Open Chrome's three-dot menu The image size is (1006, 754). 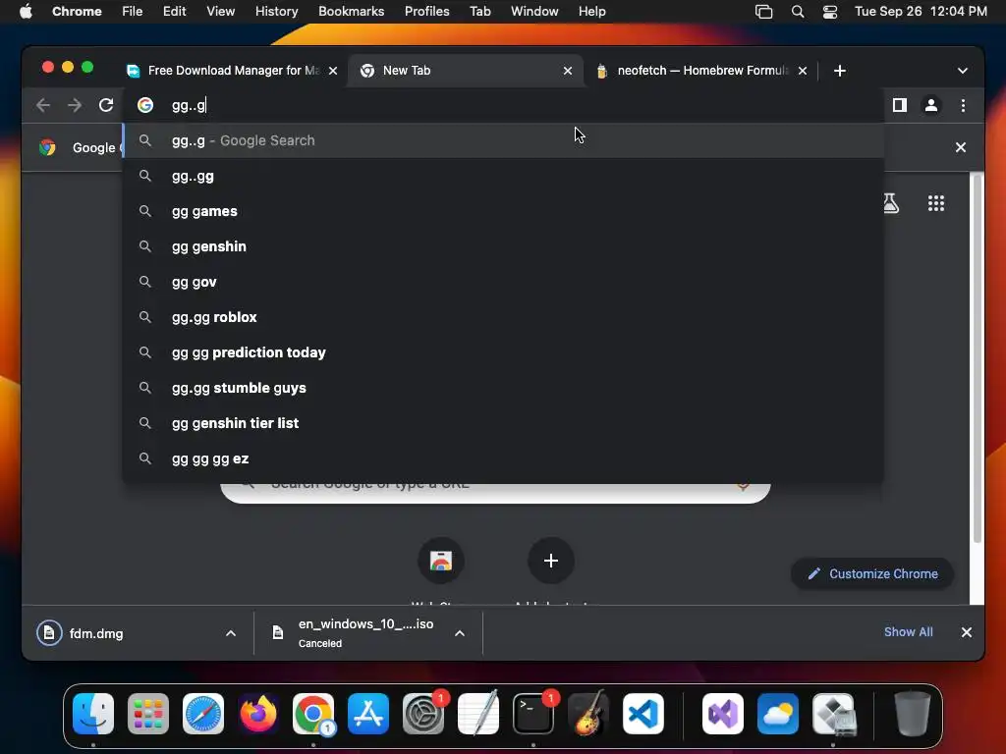coord(963,105)
